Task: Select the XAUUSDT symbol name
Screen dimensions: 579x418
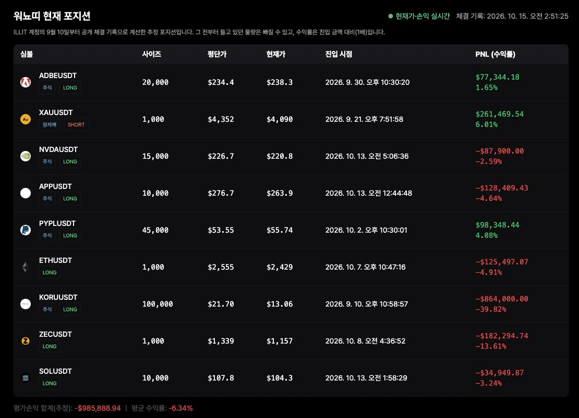Action: [56, 112]
